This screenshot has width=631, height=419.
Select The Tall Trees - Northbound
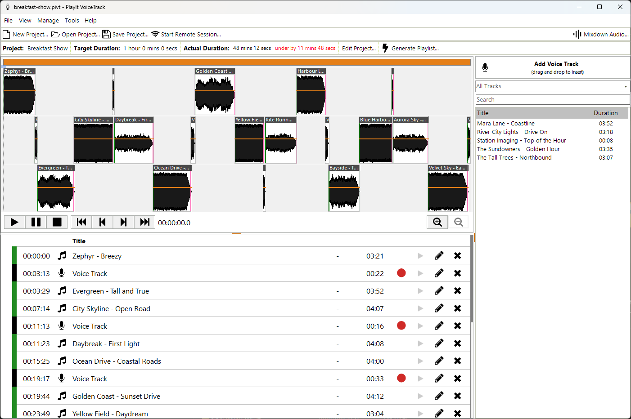click(552, 157)
